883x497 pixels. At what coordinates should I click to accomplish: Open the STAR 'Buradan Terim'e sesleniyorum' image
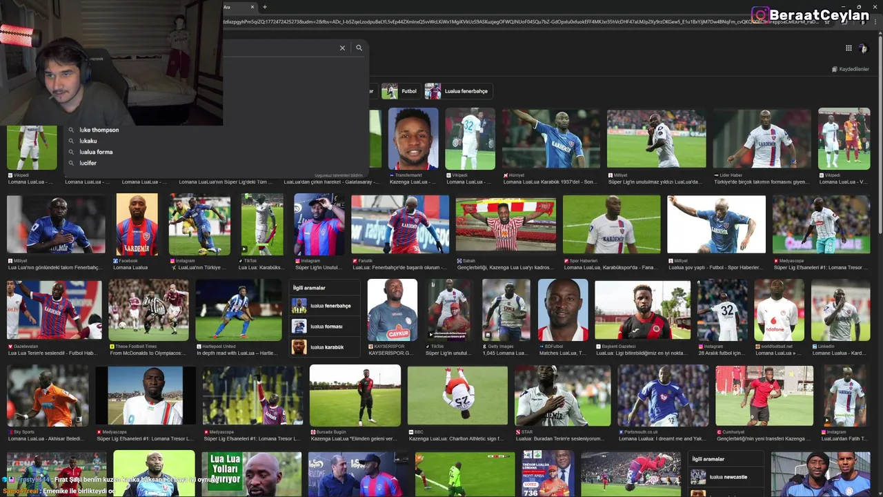(562, 396)
